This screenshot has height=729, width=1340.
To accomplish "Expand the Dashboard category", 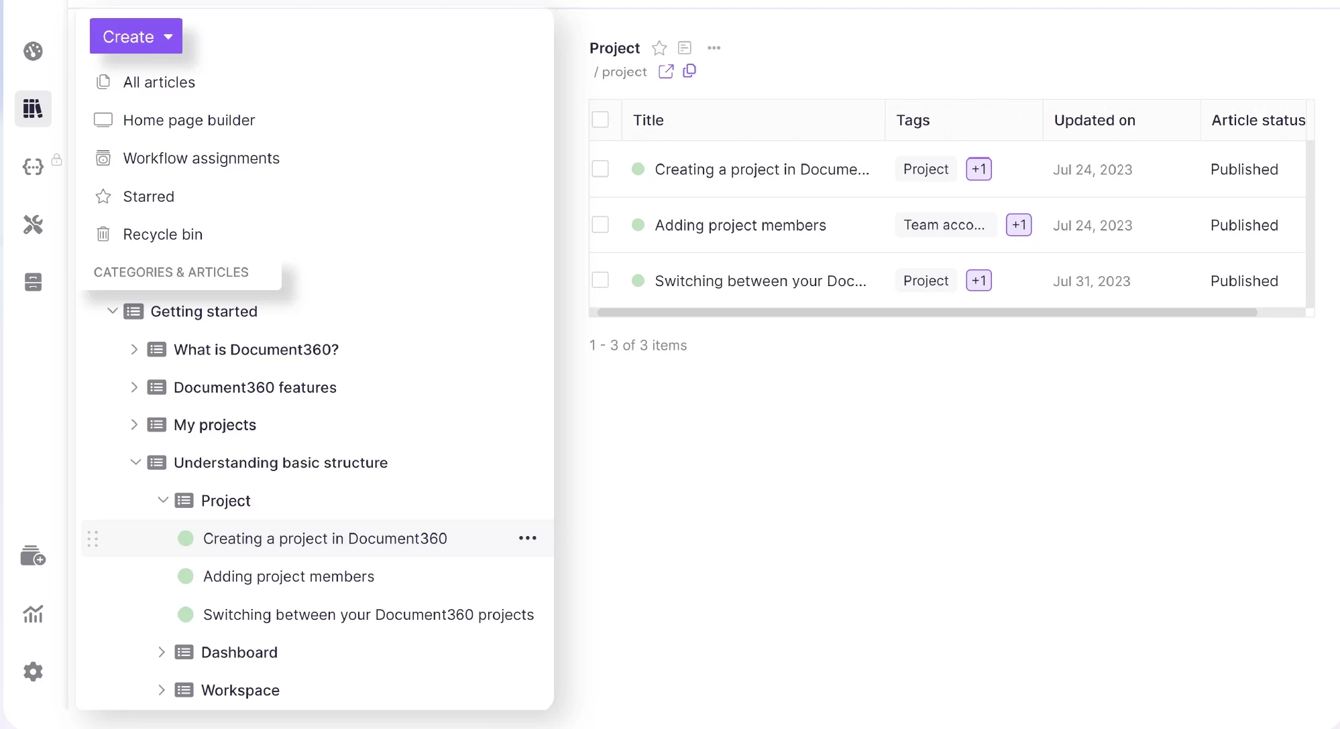I will (162, 652).
